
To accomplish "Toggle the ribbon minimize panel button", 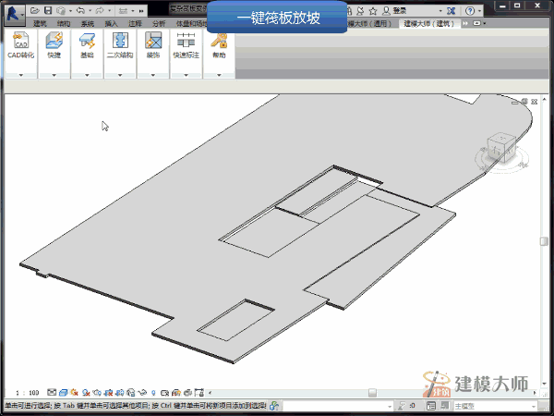I will coord(477,23).
